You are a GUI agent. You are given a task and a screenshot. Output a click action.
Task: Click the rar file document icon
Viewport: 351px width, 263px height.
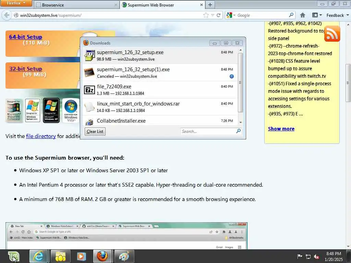point(89,107)
